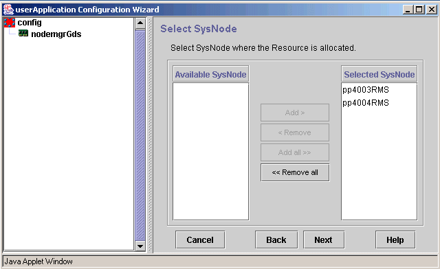Viewport: 440px width, 269px height.
Task: Click the Add all >> button
Action: (295, 152)
